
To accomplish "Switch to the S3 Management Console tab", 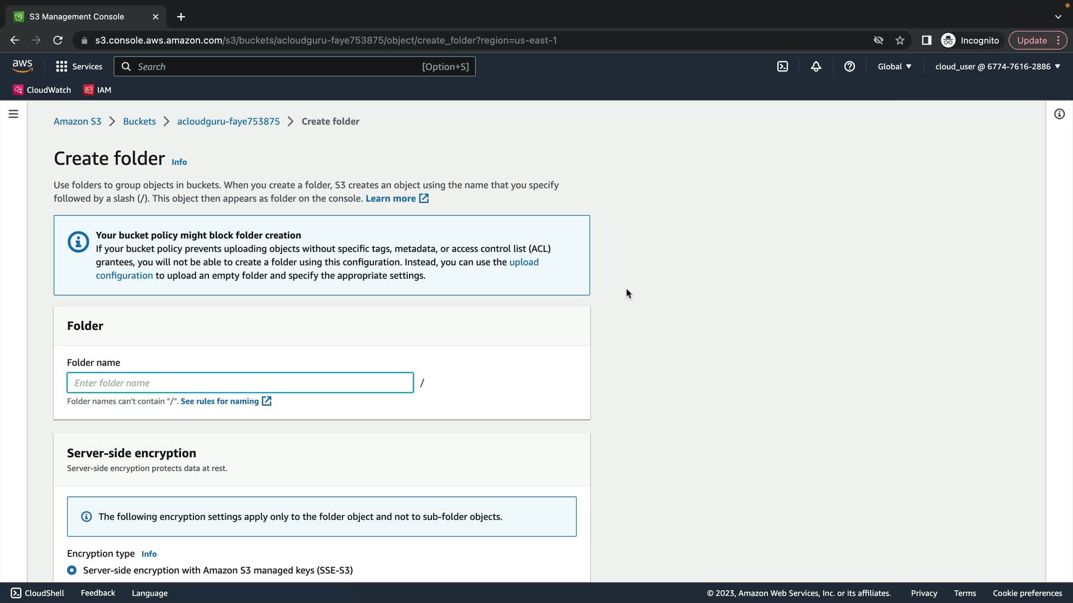I will coord(77,17).
